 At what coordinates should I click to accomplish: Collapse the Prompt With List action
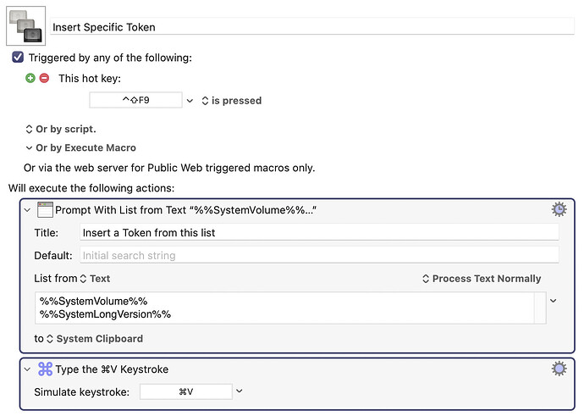(28, 210)
